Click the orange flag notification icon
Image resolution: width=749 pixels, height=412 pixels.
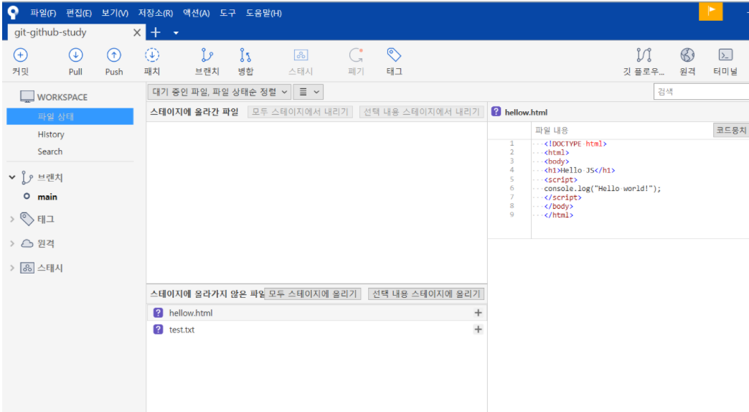[711, 11]
